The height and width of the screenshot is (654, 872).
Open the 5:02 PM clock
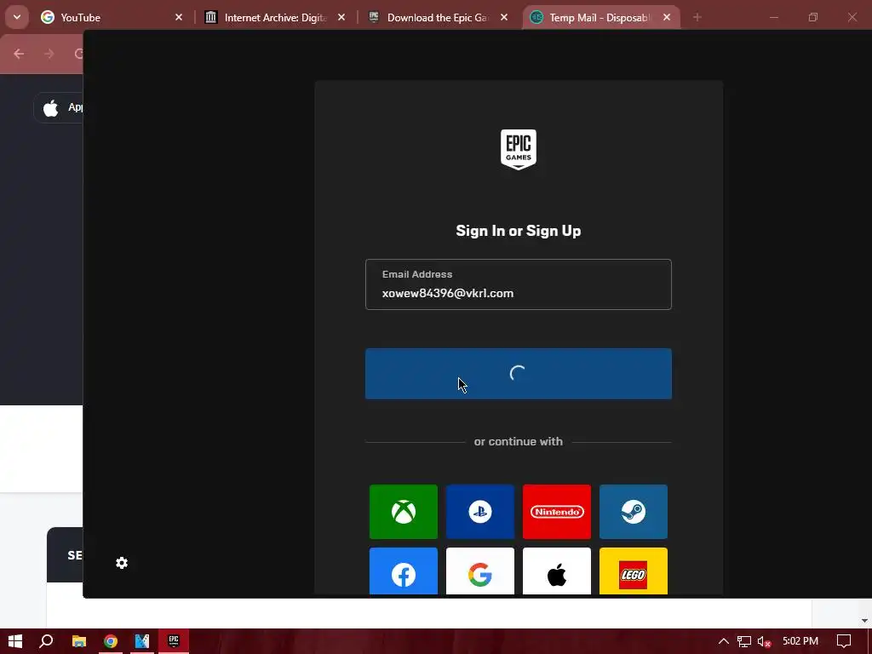point(800,641)
